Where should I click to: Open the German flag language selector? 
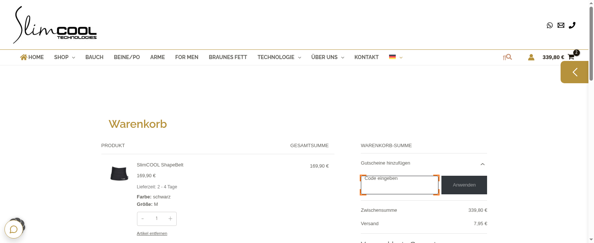pyautogui.click(x=395, y=57)
